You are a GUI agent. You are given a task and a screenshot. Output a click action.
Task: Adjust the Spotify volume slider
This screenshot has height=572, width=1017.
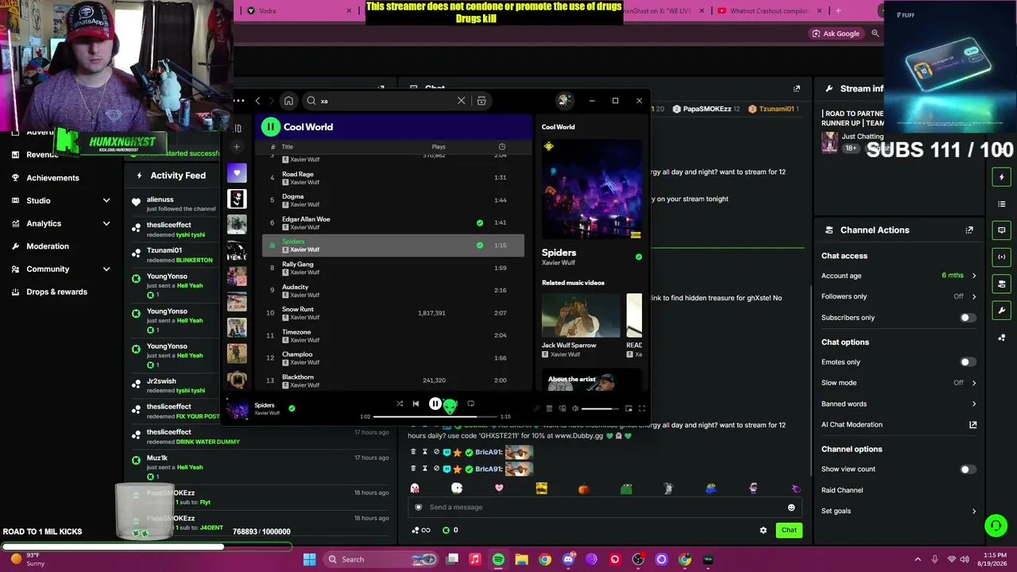coord(601,408)
